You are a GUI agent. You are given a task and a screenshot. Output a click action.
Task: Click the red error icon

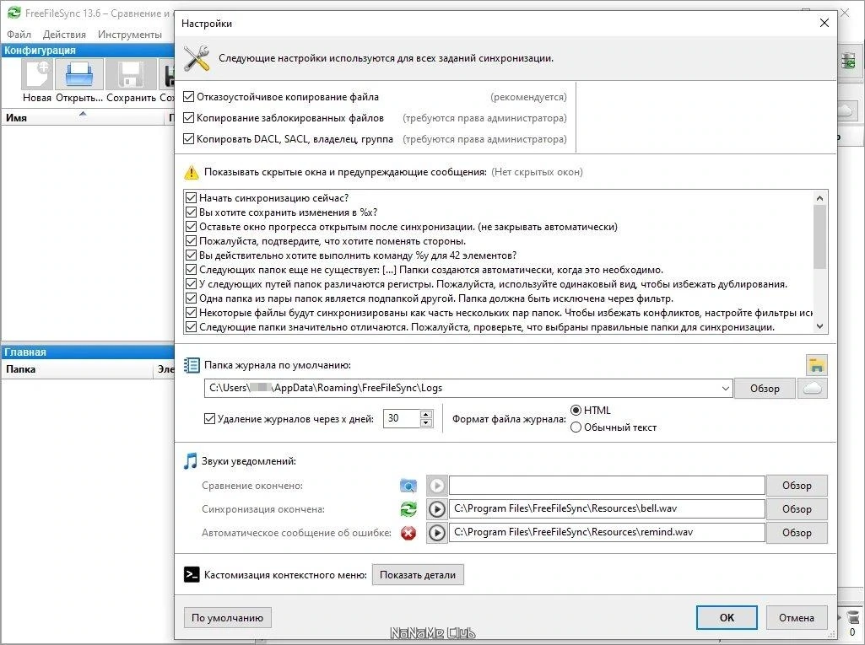408,533
